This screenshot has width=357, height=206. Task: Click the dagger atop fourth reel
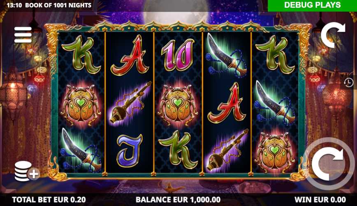coord(226,55)
